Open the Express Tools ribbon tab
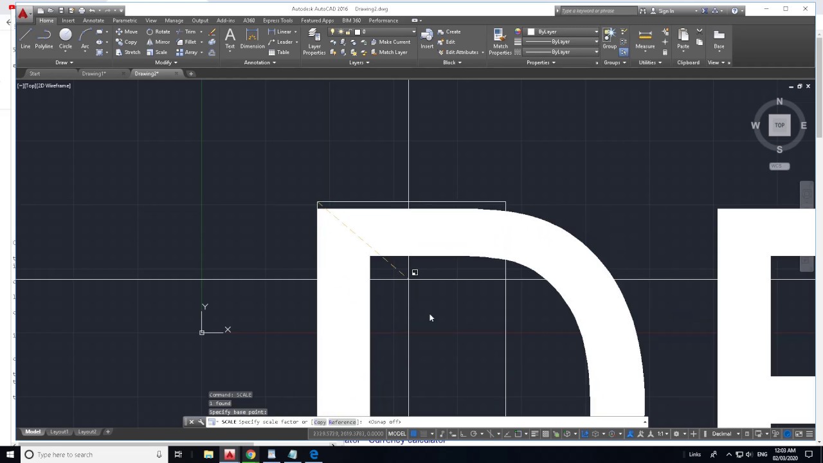823x463 pixels. click(278, 21)
